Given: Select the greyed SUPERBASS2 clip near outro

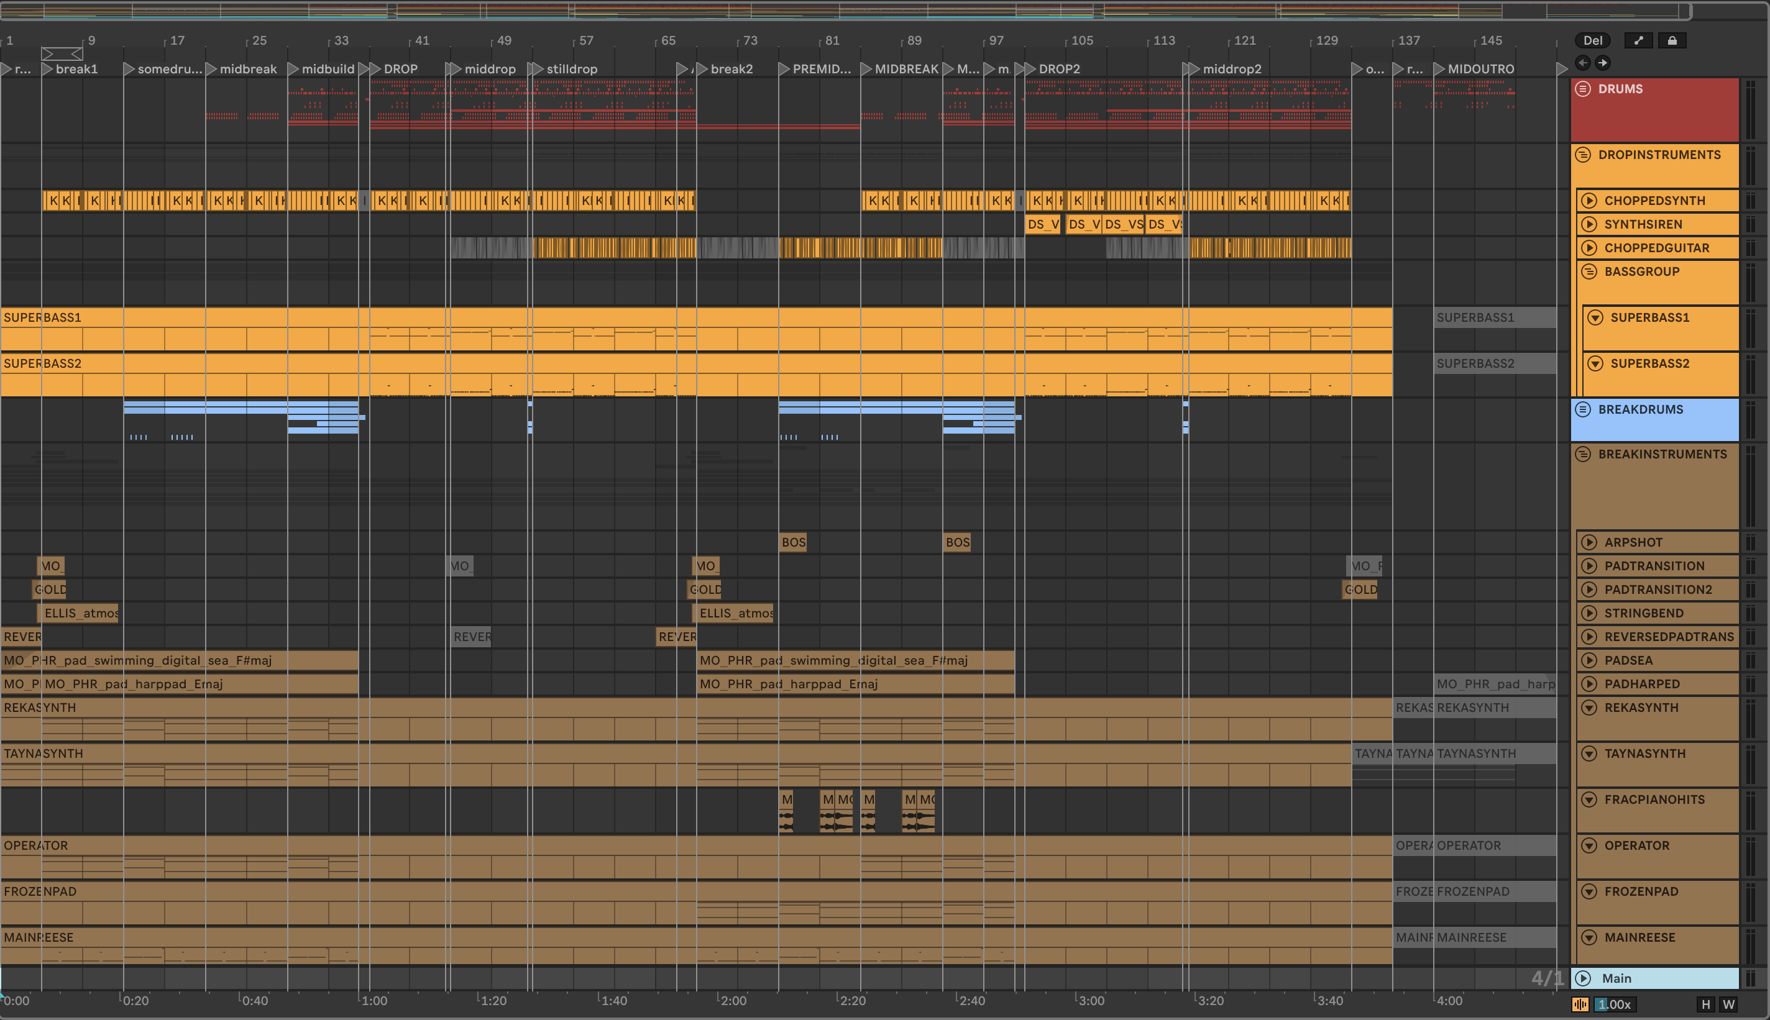Looking at the screenshot, I should [x=1495, y=363].
